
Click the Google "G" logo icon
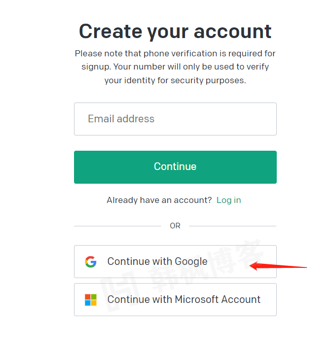click(91, 262)
